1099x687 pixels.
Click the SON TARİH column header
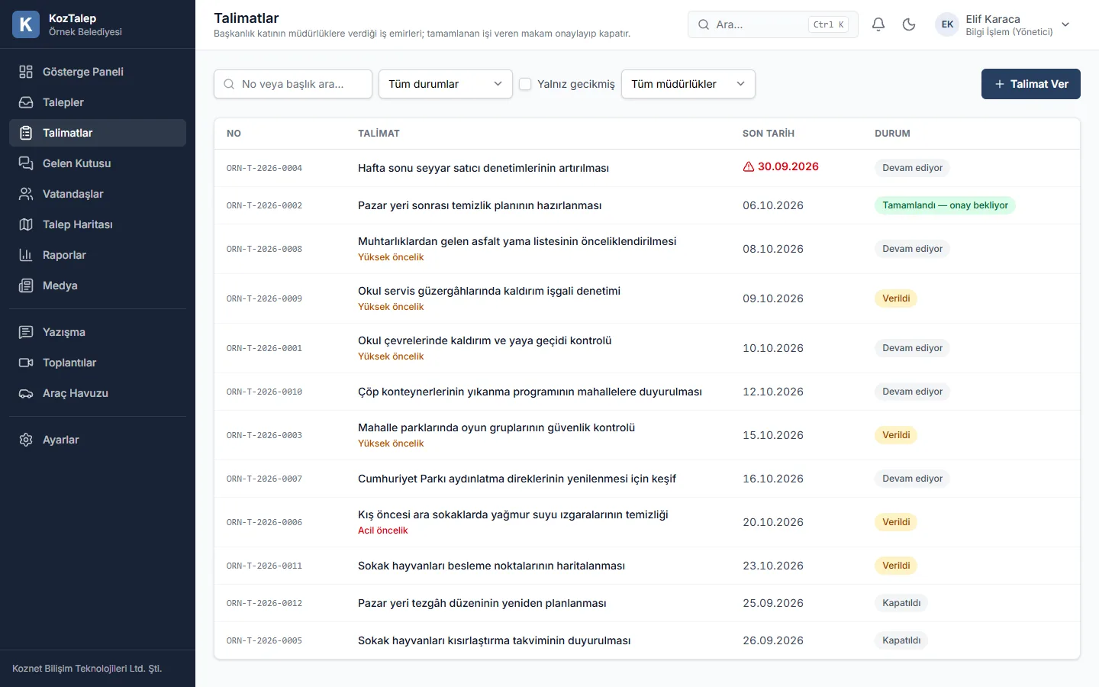click(x=769, y=134)
